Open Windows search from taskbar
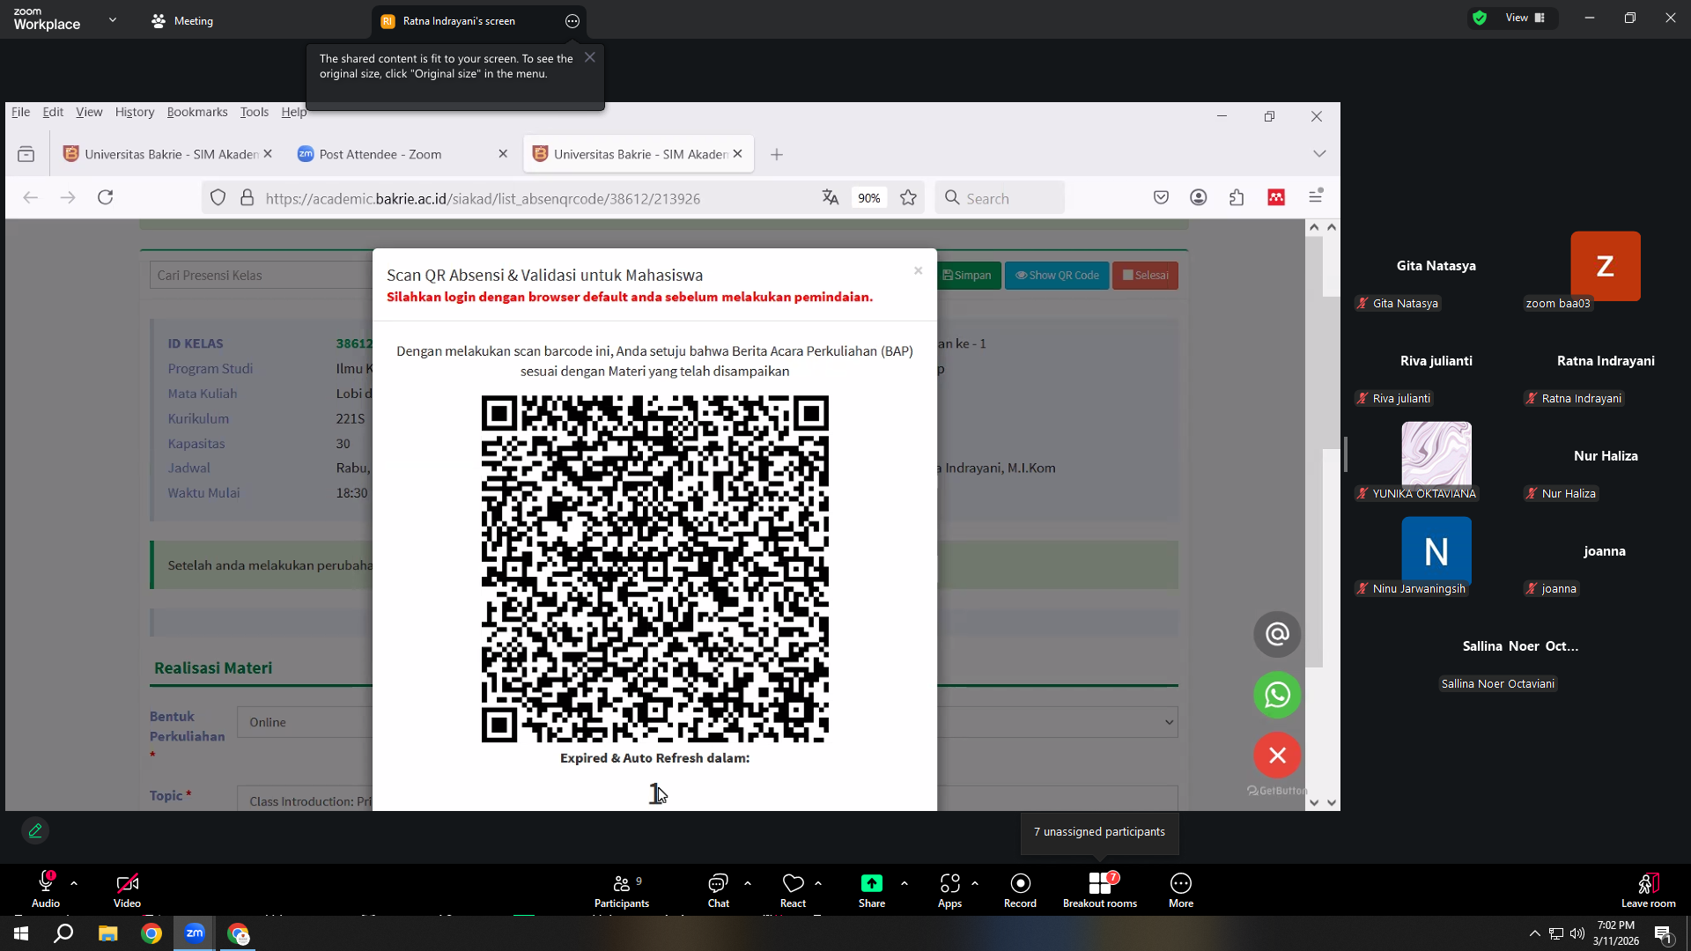The image size is (1691, 951). [63, 933]
